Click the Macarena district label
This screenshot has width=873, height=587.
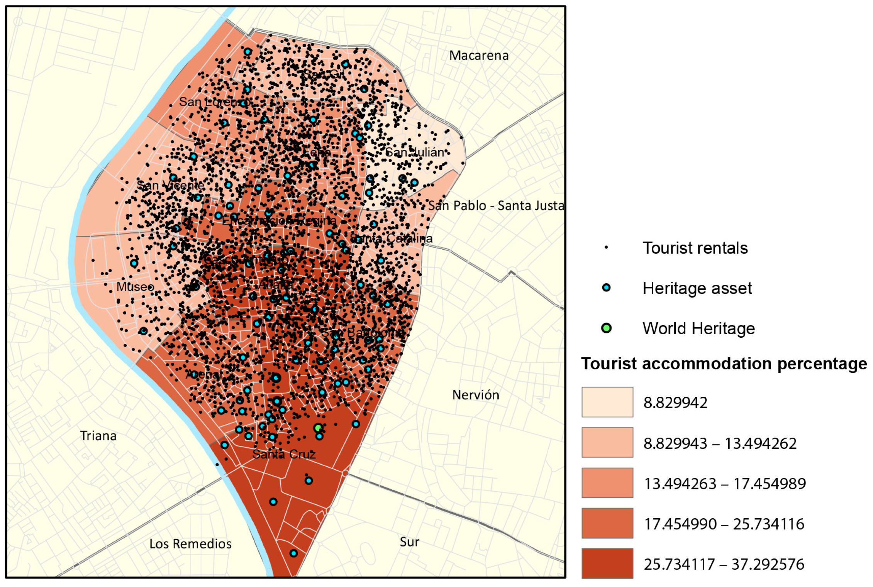point(478,56)
